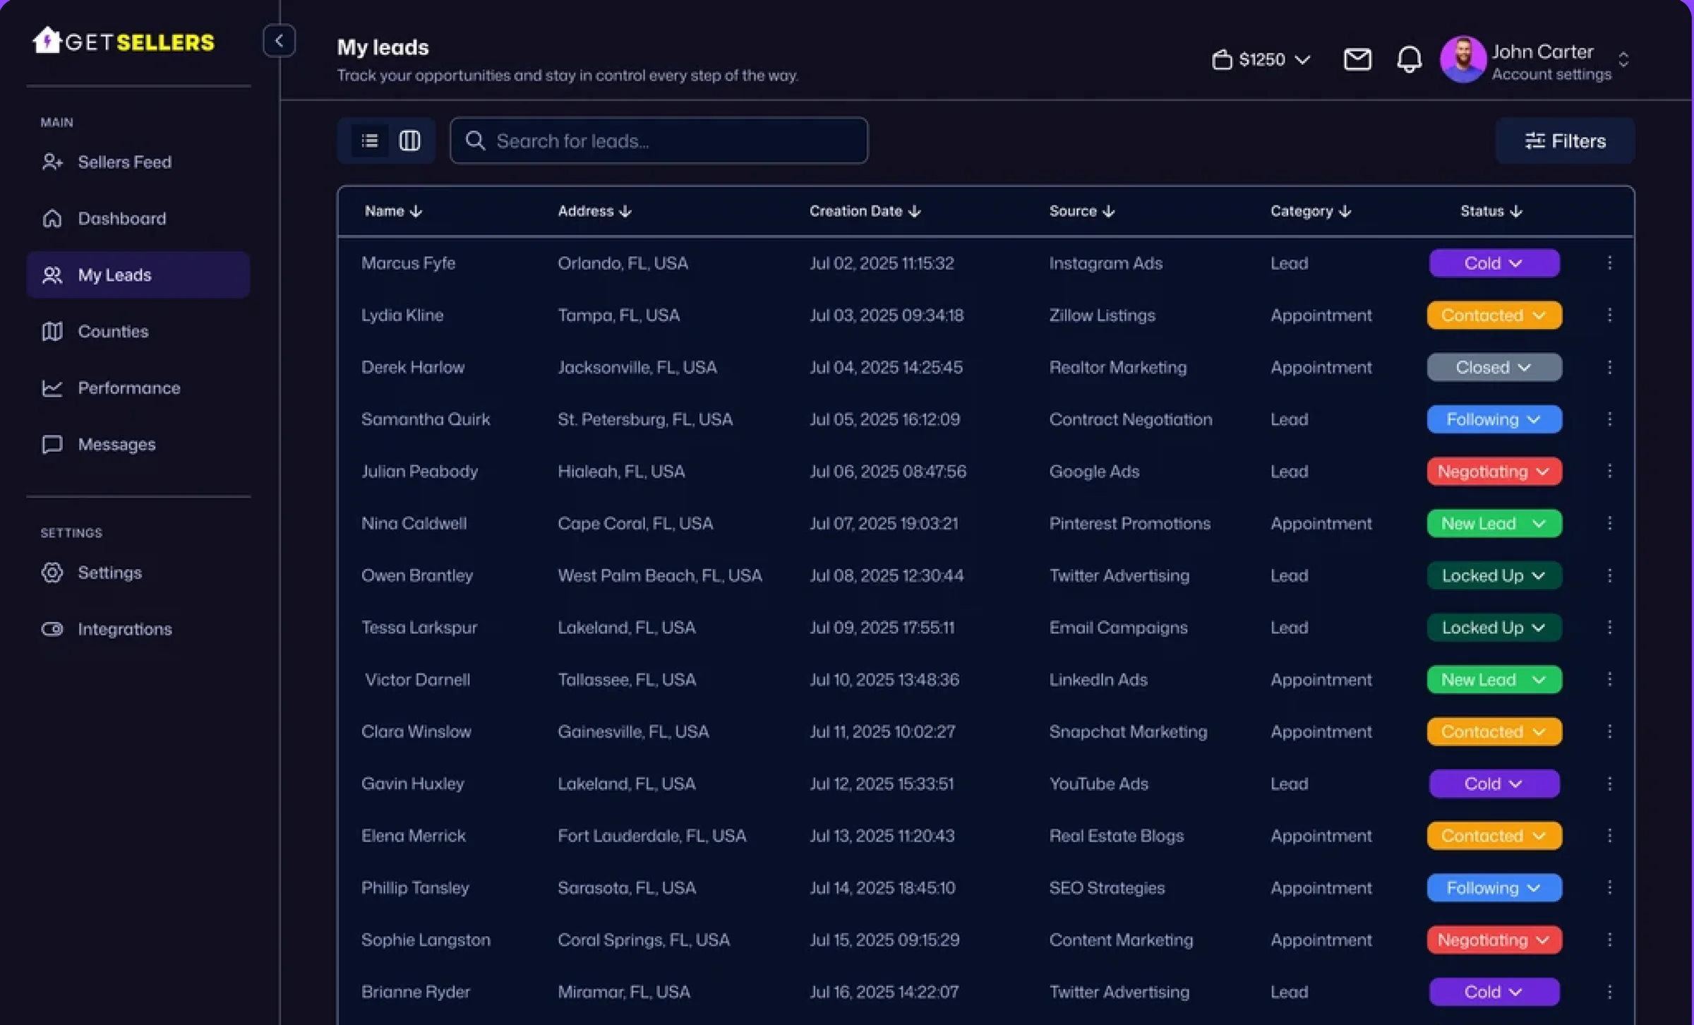The image size is (1694, 1025).
Task: Open the mail envelope icon
Action: click(1357, 59)
